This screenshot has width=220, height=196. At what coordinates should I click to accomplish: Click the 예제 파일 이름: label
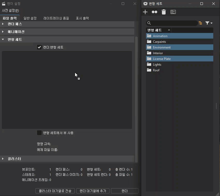[47, 150]
